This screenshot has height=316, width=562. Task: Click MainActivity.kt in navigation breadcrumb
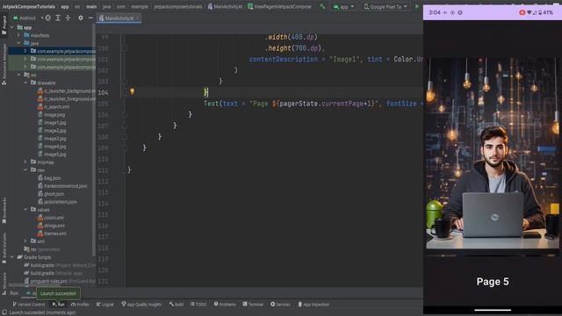[x=225, y=6]
